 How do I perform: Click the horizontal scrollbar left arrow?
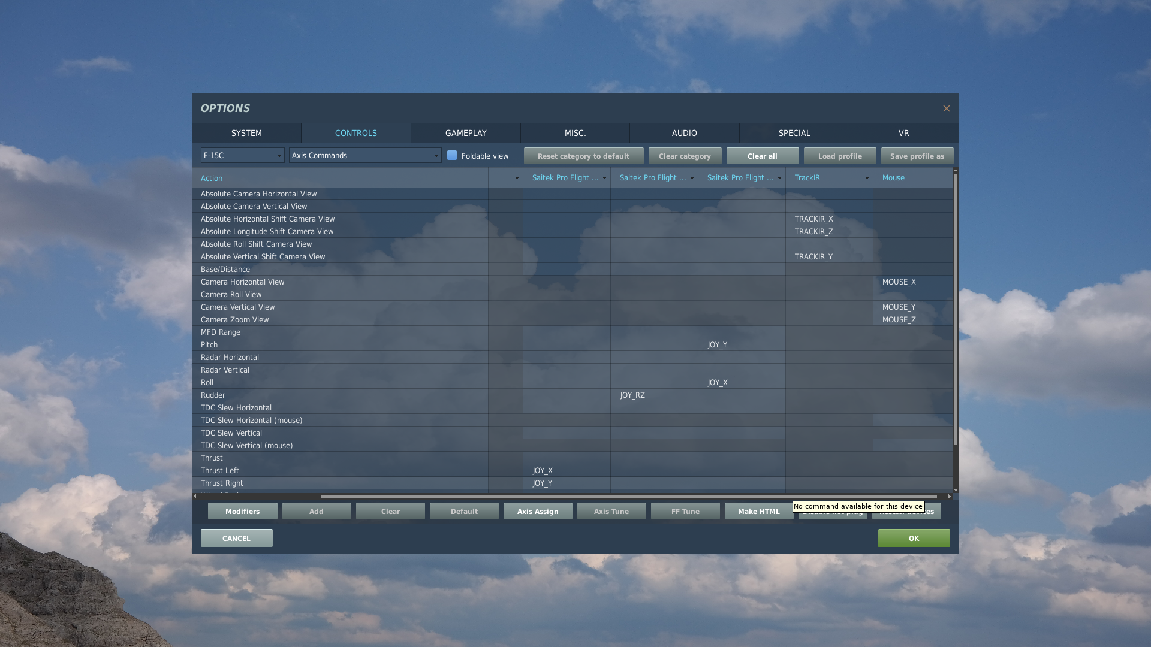(x=195, y=496)
